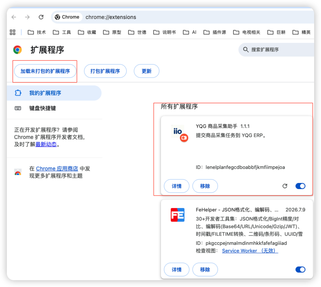Image resolution: width=321 pixels, height=287 pixels.
Task: Click the 所有扩展程序 heading
Action: (x=179, y=106)
